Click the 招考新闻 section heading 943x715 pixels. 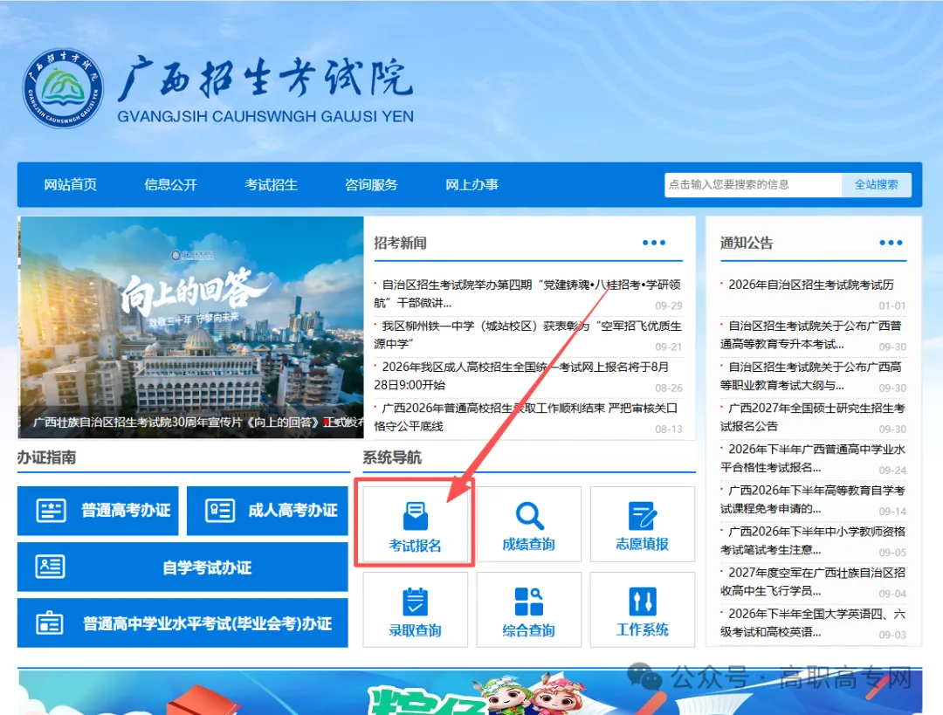pos(400,243)
